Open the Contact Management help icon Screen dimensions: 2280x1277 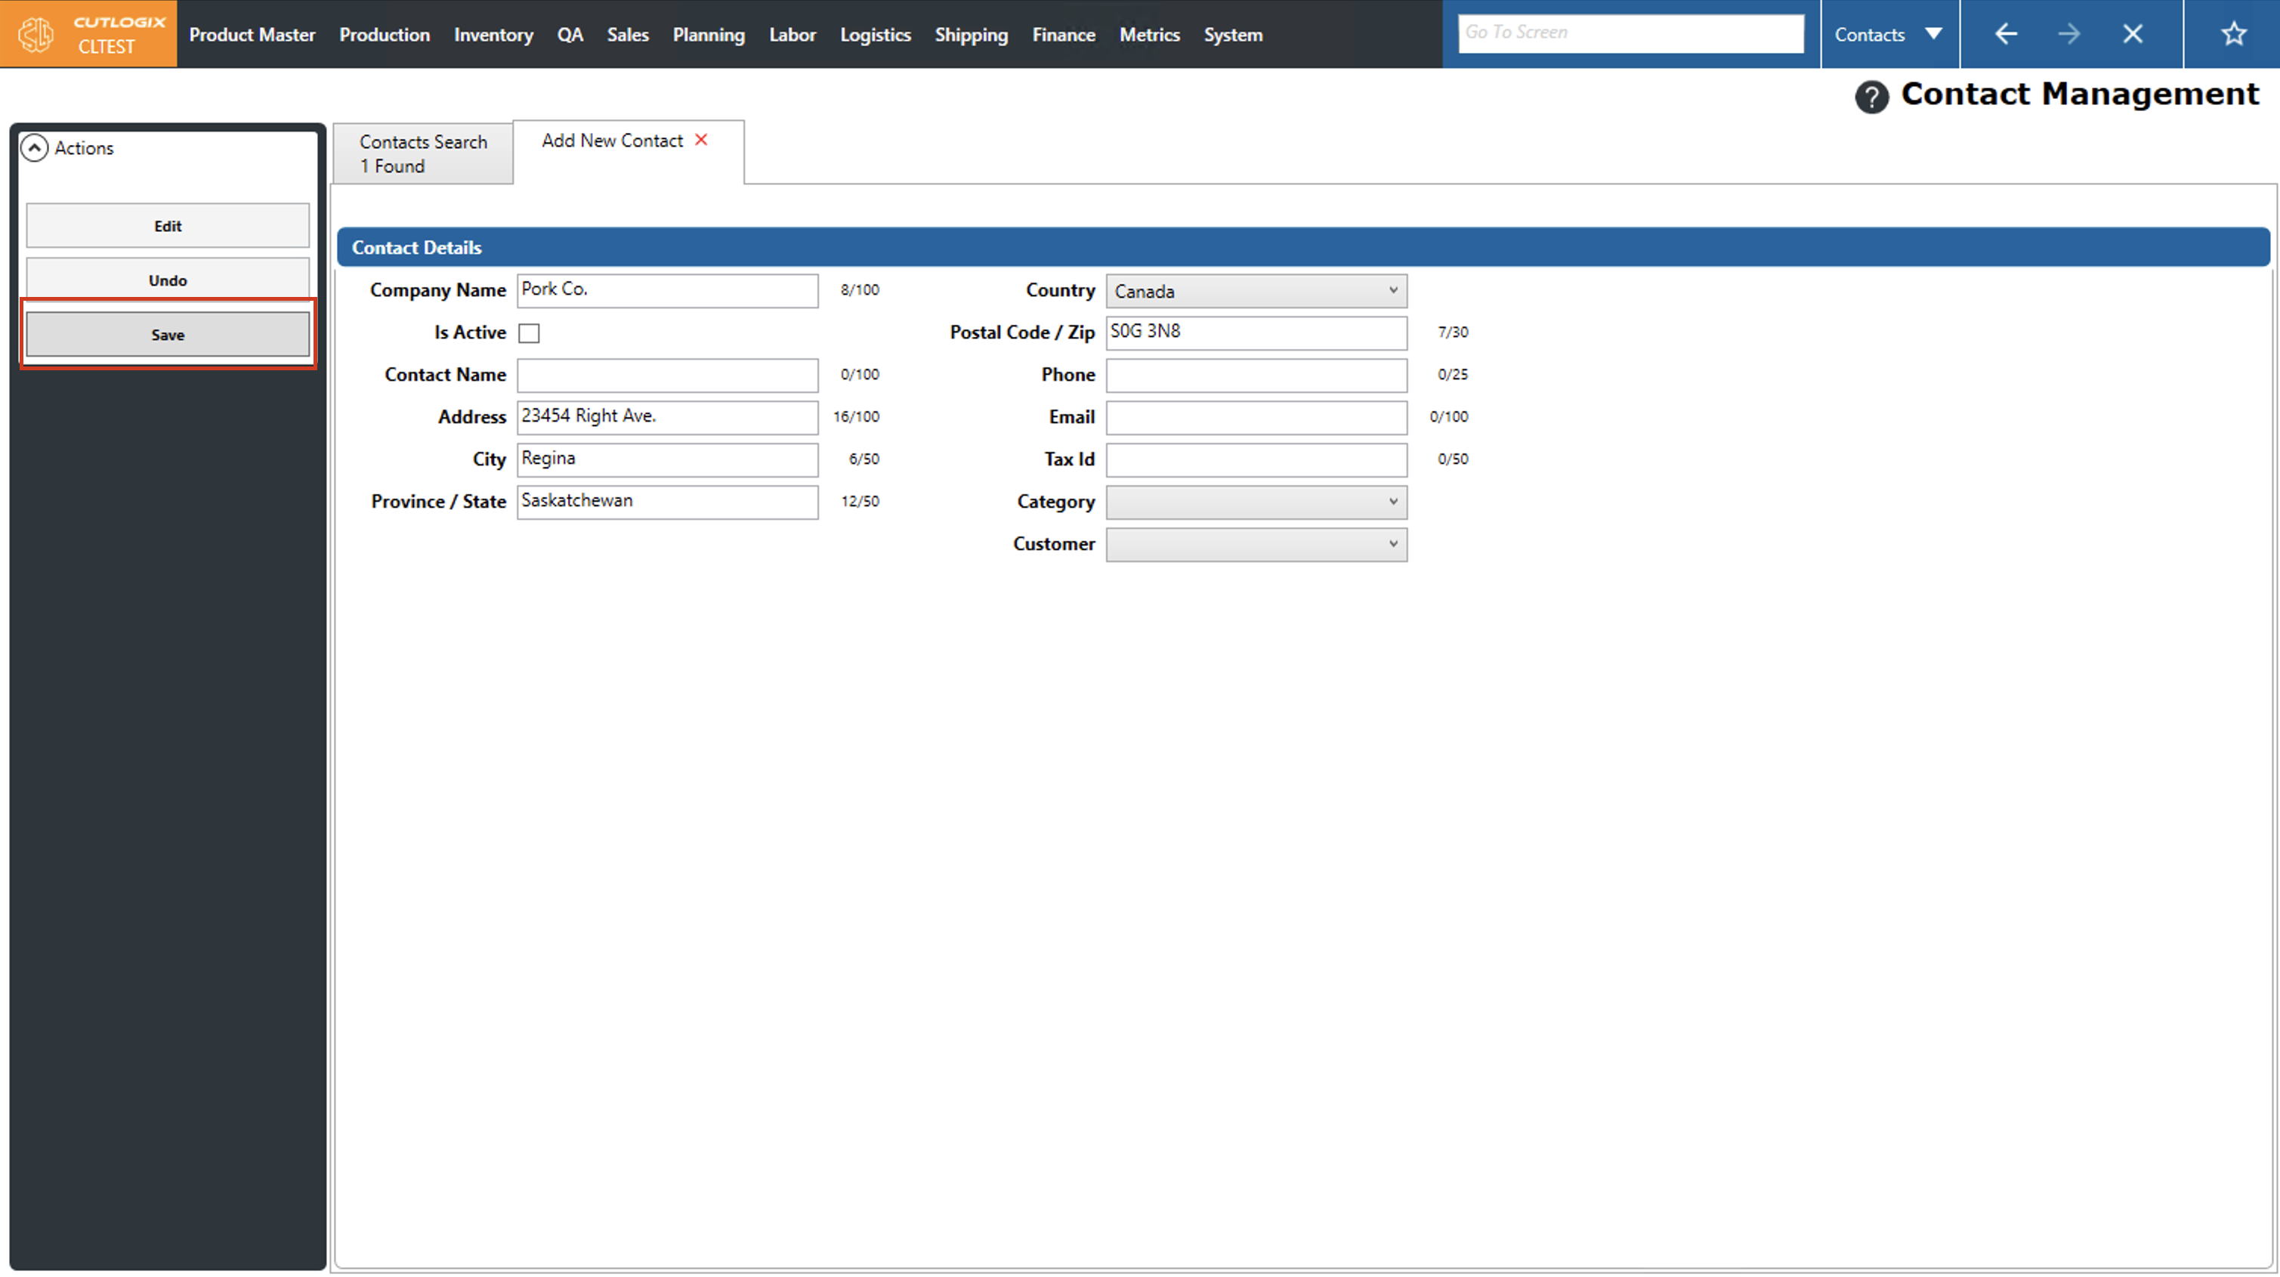(x=1871, y=97)
